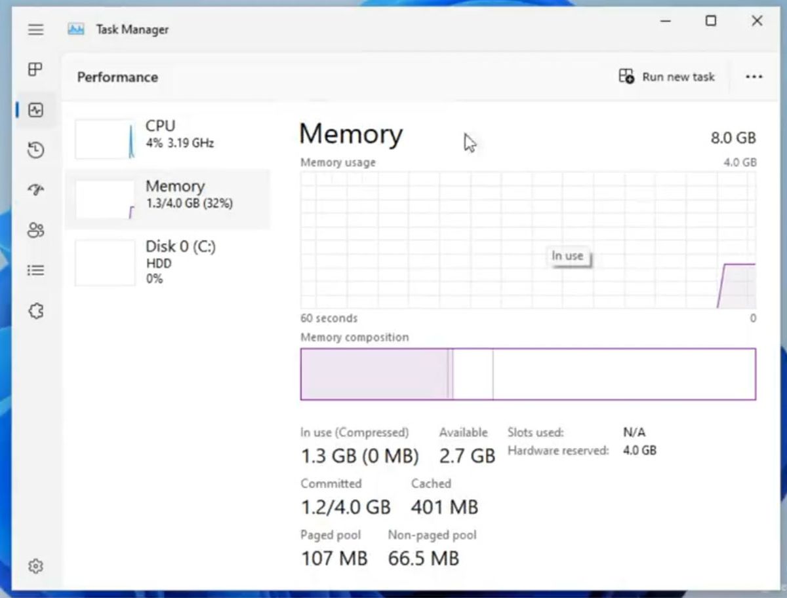The height and width of the screenshot is (598, 787).
Task: Open Startup apps page icon
Action: pyautogui.click(x=35, y=190)
